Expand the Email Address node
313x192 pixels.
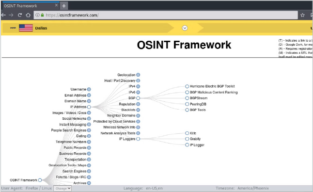(89, 95)
